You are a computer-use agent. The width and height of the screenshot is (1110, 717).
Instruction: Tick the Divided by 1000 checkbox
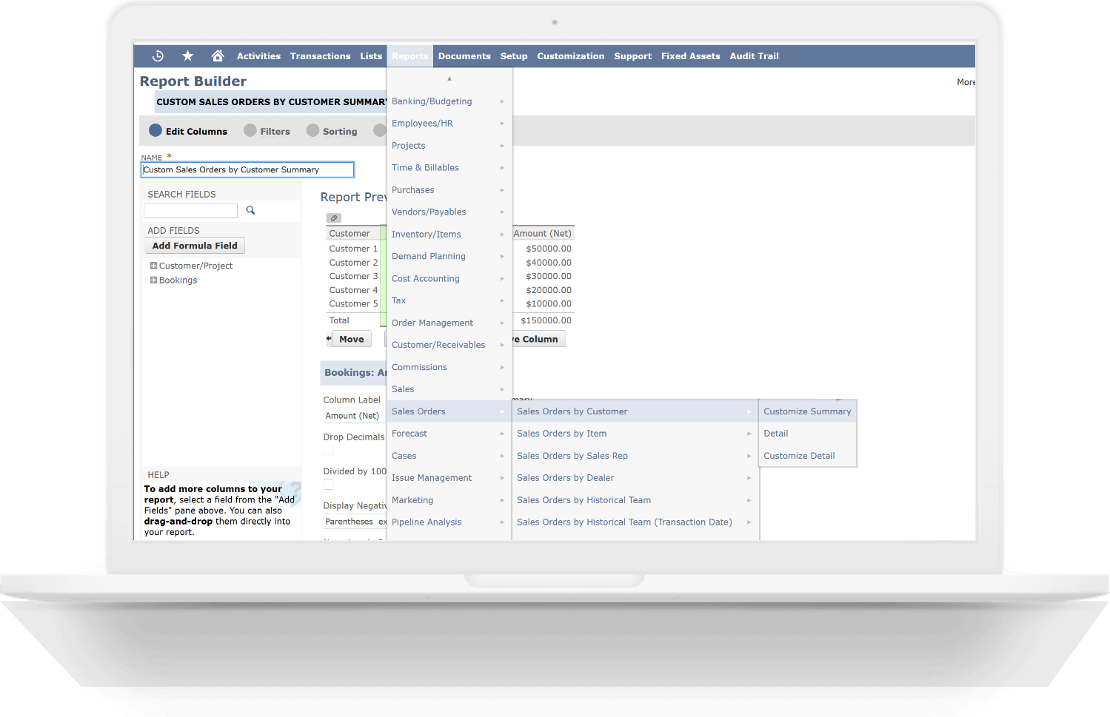coord(329,485)
